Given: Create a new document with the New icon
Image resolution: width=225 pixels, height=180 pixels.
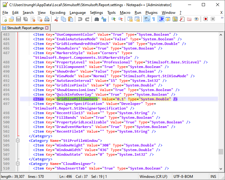Looking at the screenshot, I should 4,19.
